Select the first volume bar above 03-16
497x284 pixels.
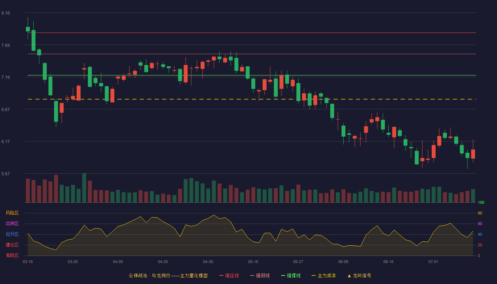28,191
